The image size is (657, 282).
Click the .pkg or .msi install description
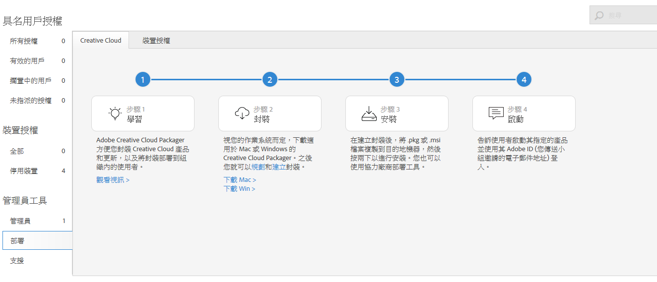coord(395,154)
